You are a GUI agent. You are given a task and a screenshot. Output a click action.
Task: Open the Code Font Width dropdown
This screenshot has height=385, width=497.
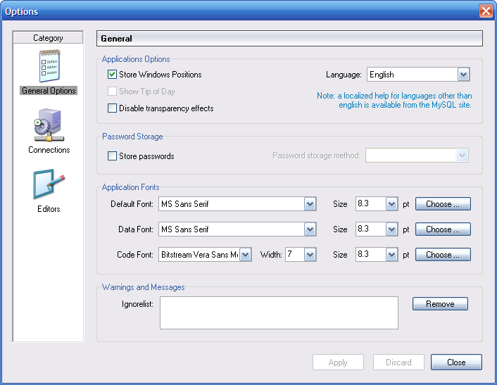(x=310, y=255)
